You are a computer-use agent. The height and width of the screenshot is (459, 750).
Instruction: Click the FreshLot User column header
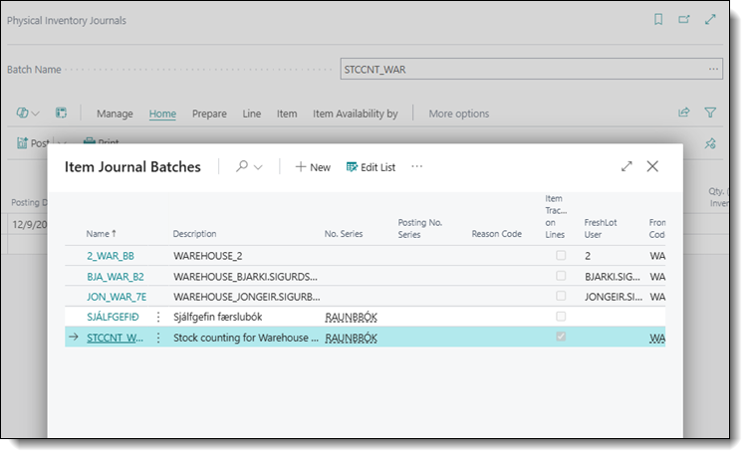[x=601, y=228]
